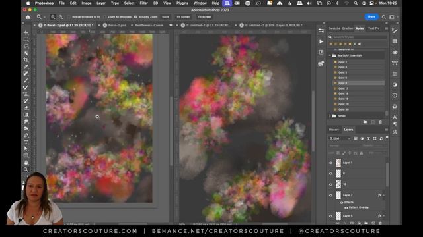Delete layer using Layers panel trash icon
The image size is (423, 237).
click(x=381, y=223)
